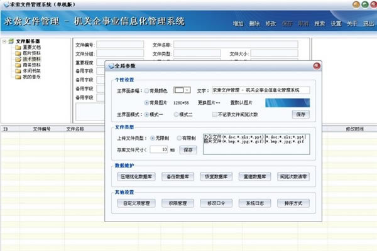Click the ID column header
Screen dimensions: 377x251
click(x=6, y=129)
